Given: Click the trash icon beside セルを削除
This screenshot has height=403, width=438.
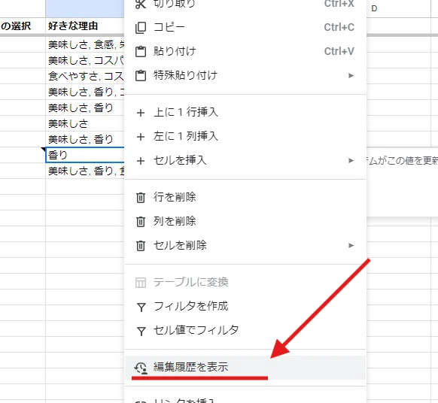Looking at the screenshot, I should [141, 246].
